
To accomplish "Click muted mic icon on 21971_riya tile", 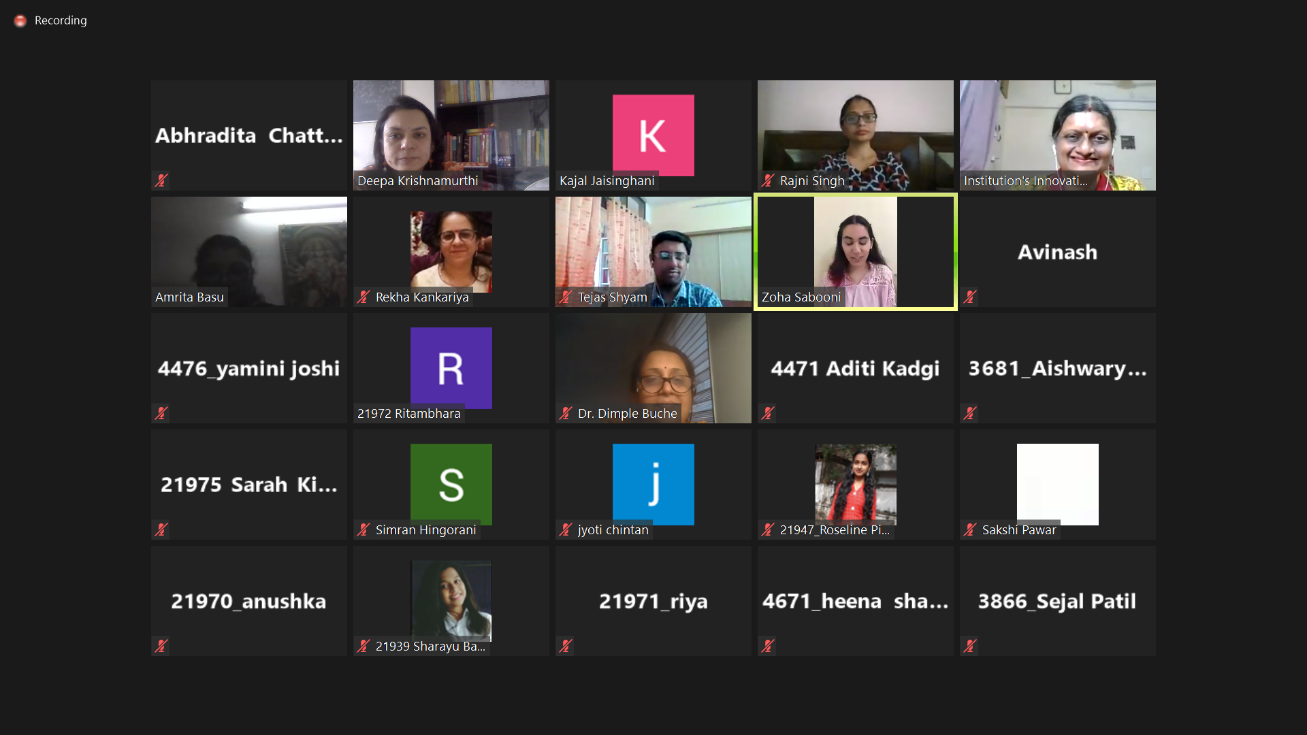I will click(566, 646).
